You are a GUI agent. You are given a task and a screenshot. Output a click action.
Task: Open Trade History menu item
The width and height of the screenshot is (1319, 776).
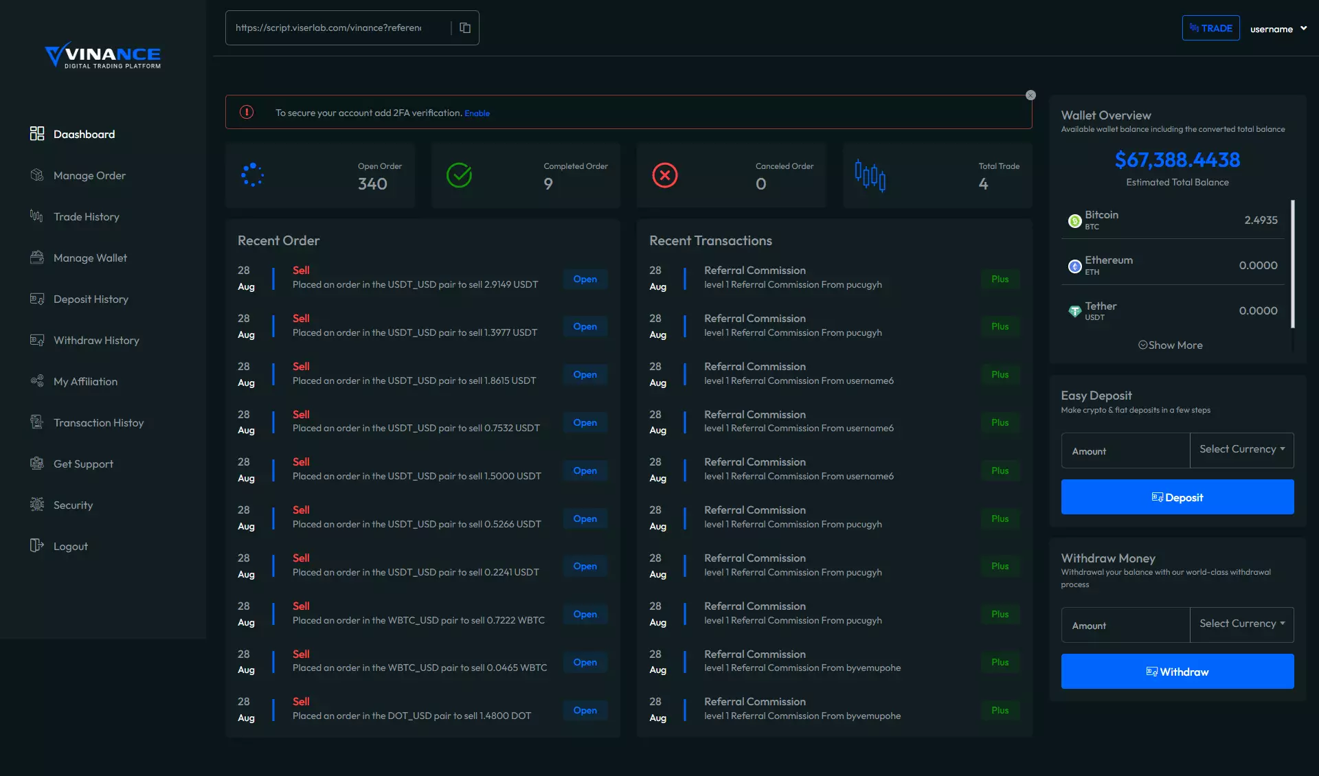click(87, 216)
